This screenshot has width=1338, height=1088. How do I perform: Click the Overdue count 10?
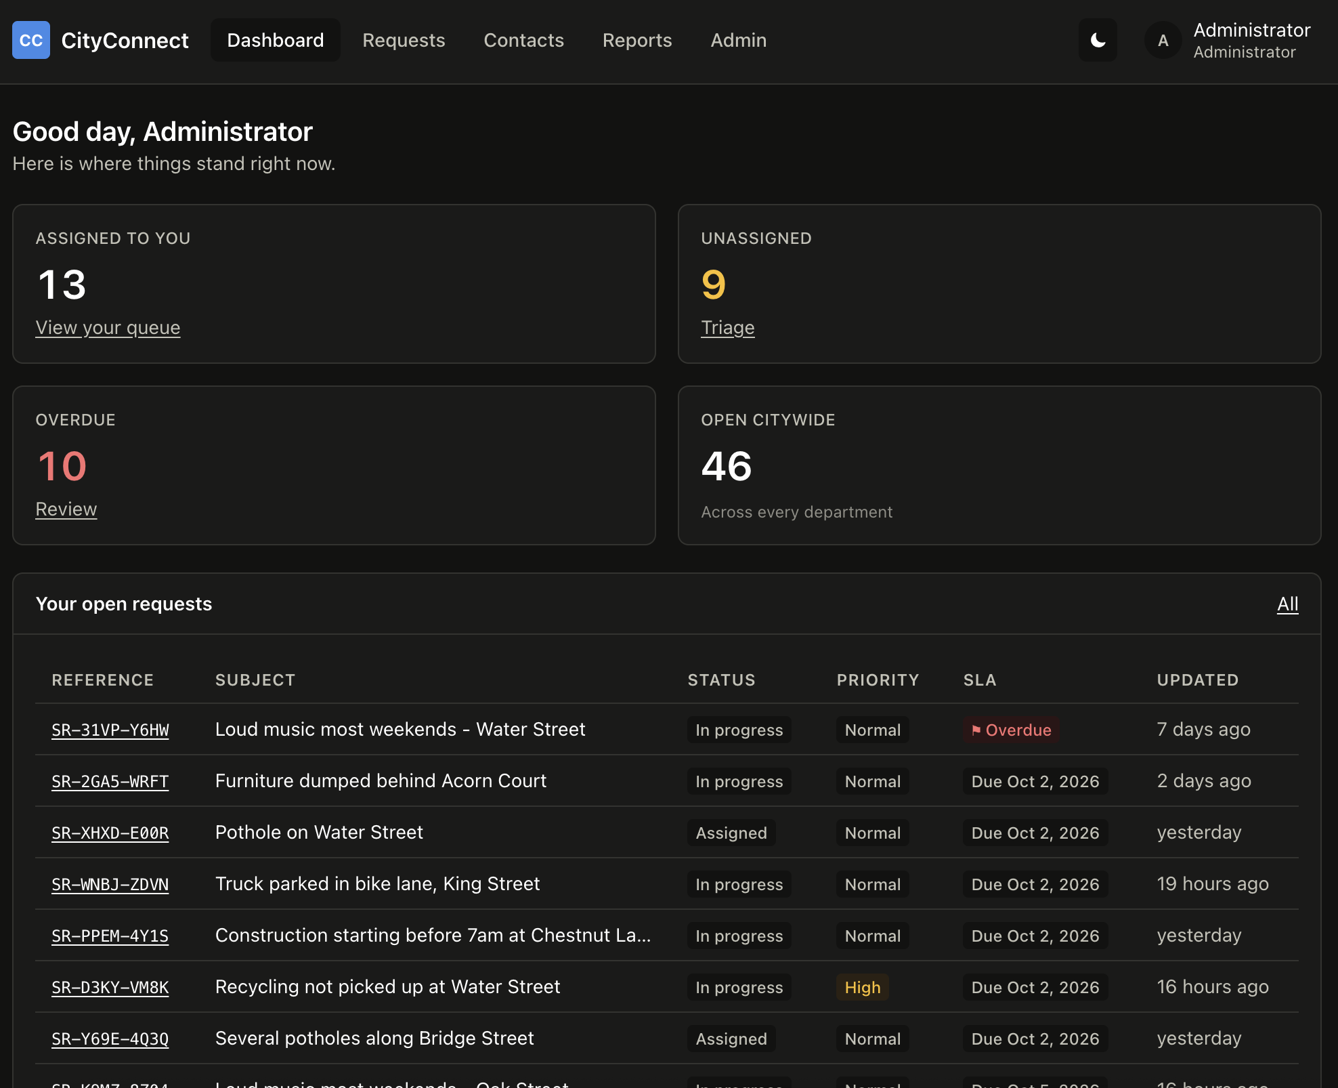(x=62, y=466)
